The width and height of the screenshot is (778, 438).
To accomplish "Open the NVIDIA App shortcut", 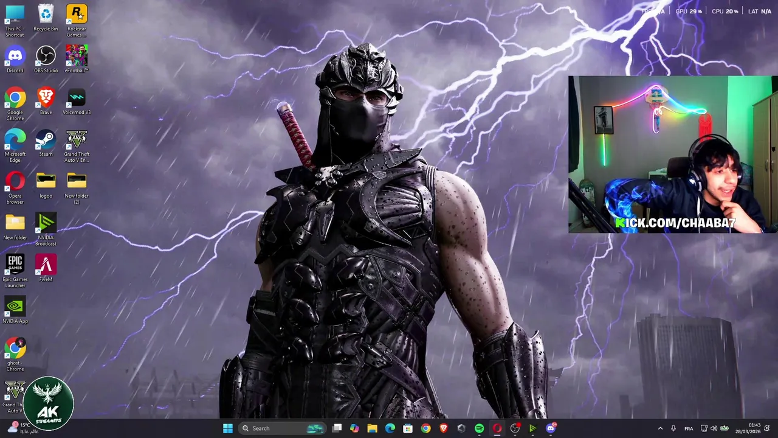I will pyautogui.click(x=15, y=310).
